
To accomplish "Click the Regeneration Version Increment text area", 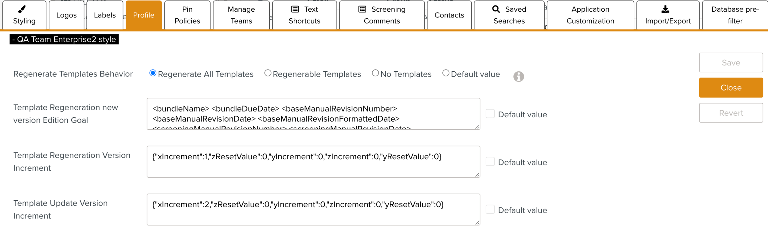I will (313, 162).
